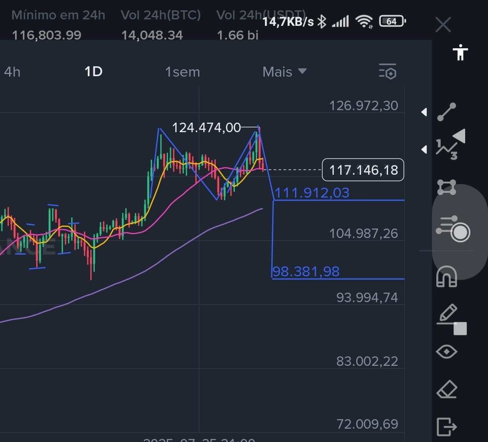This screenshot has width=488, height=442.
Task: Open chart indicator settings icon
Action: [x=388, y=71]
